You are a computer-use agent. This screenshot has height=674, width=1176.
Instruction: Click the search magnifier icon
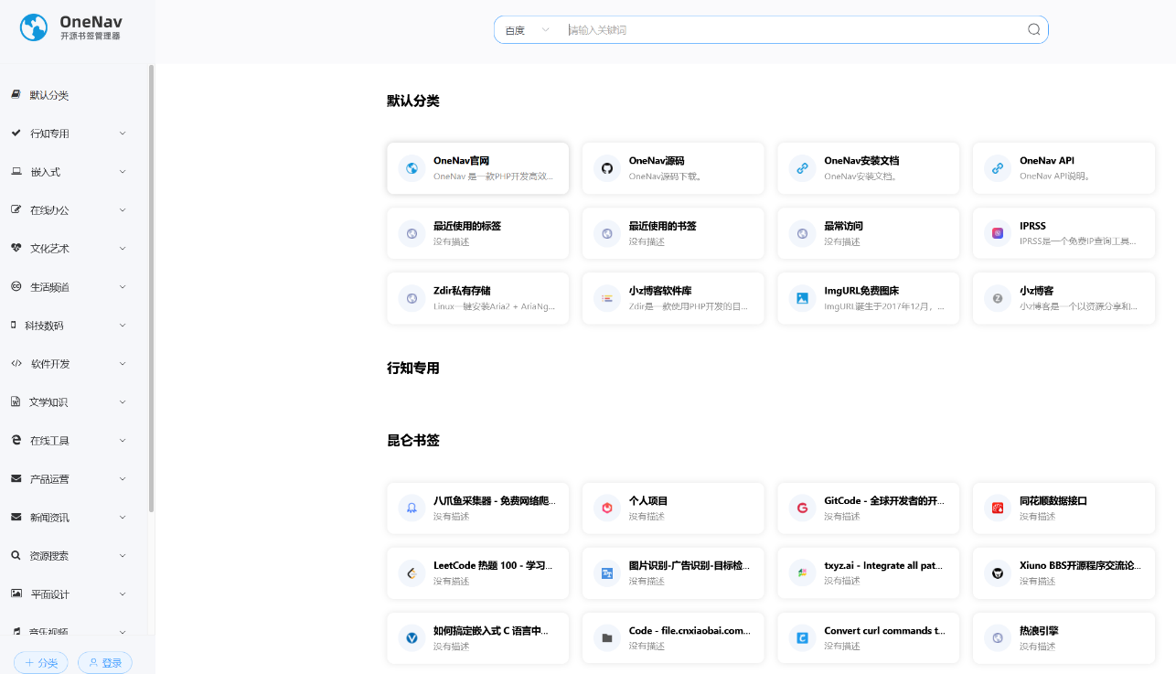pos(1033,29)
